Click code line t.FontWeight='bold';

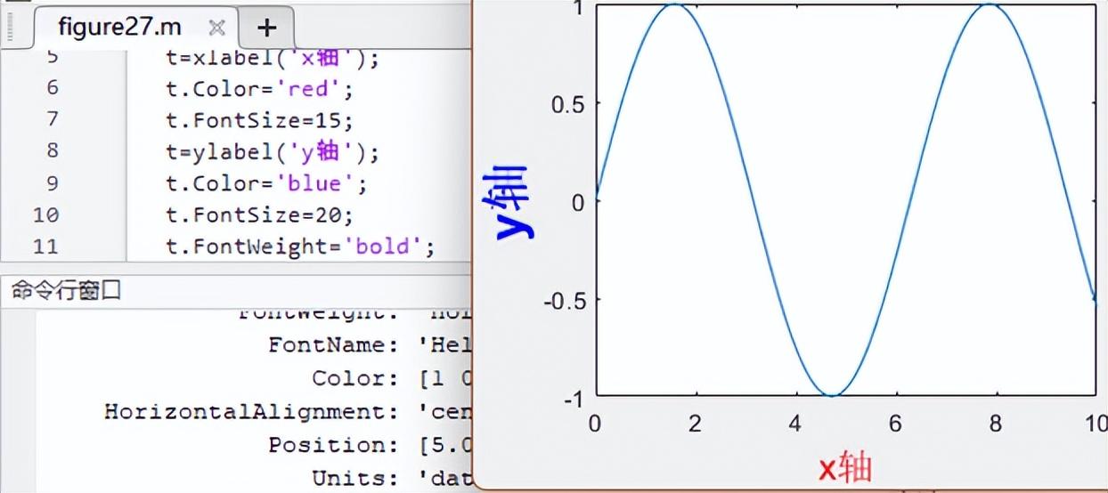tap(300, 246)
